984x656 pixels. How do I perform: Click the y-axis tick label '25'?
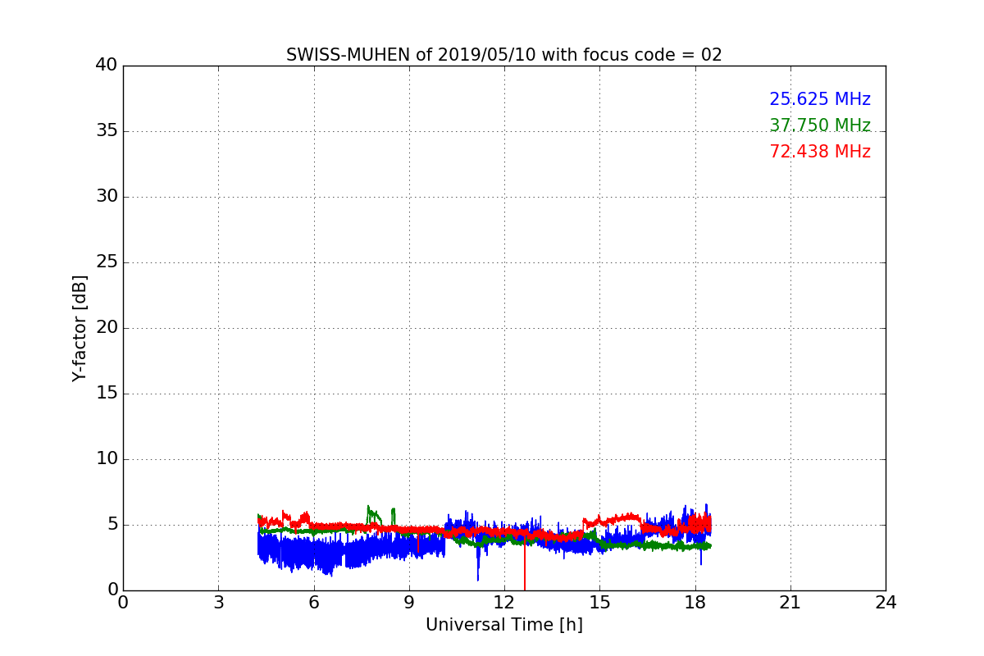107,262
